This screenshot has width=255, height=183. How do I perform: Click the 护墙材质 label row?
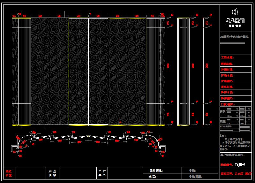[x=227, y=69]
